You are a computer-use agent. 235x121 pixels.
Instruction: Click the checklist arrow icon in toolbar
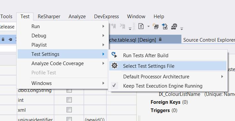point(165,26)
